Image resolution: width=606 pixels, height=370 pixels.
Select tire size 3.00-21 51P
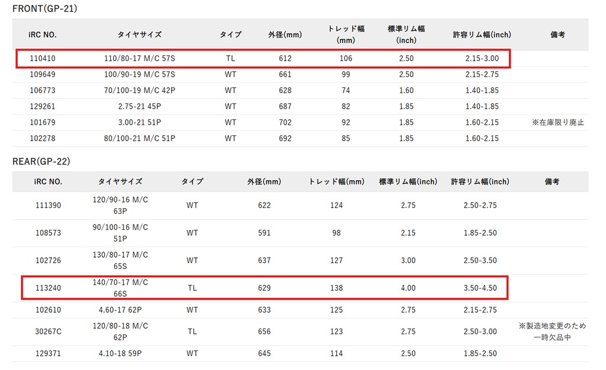(x=140, y=122)
